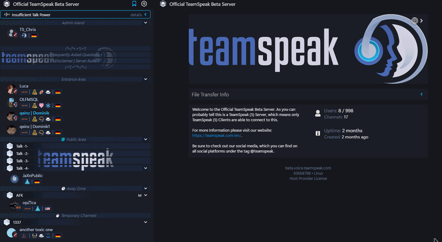Click the Talk -1- channel cube icon
This screenshot has width=442, height=242.
click(x=9, y=146)
